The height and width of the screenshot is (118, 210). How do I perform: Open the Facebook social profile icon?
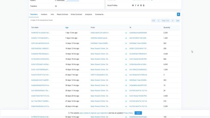pyautogui.click(x=136, y=5)
